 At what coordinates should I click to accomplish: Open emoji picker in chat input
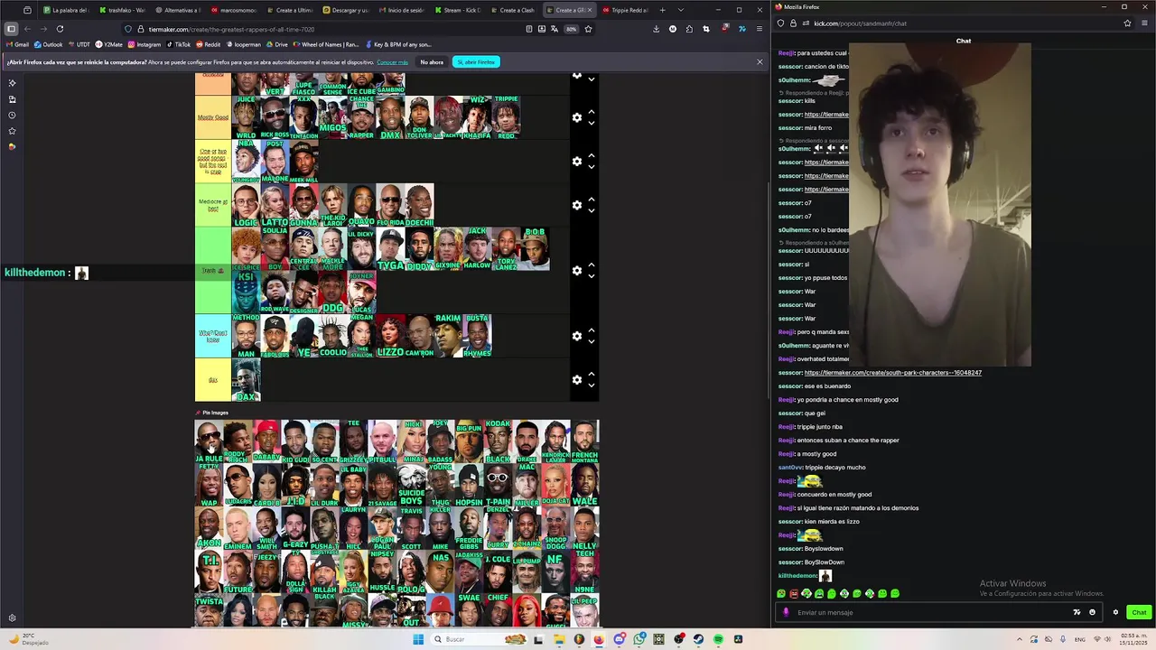point(1092,612)
